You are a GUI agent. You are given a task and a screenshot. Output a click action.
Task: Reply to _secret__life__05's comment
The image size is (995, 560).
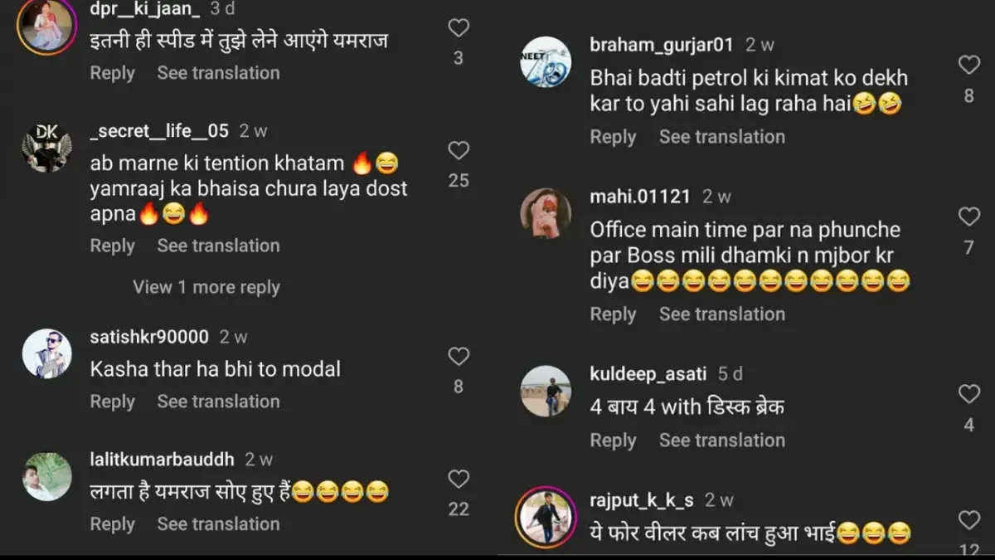tap(113, 246)
